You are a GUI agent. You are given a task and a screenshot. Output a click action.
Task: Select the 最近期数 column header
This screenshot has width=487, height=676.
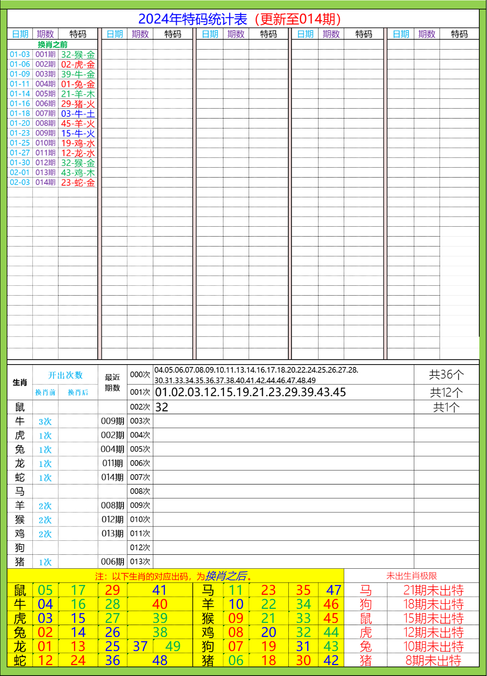112,382
